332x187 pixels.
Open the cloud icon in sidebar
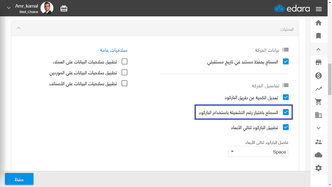(x=319, y=155)
